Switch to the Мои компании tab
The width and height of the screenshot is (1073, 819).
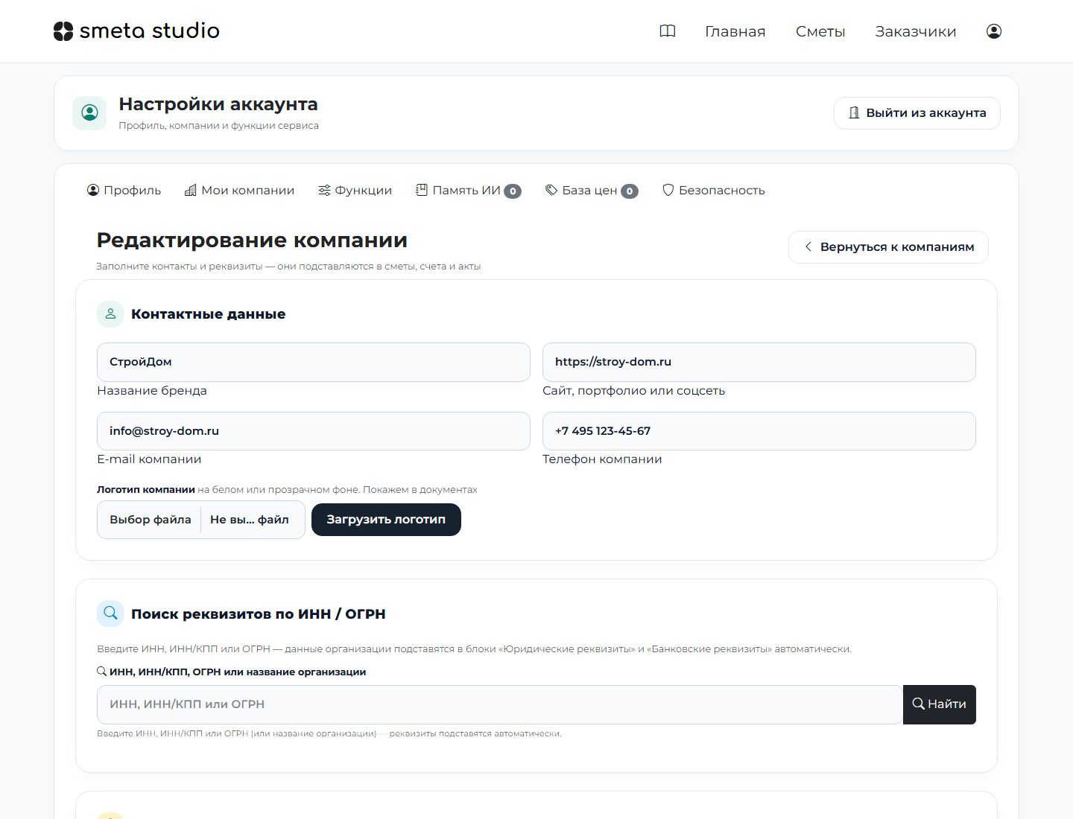click(x=239, y=191)
